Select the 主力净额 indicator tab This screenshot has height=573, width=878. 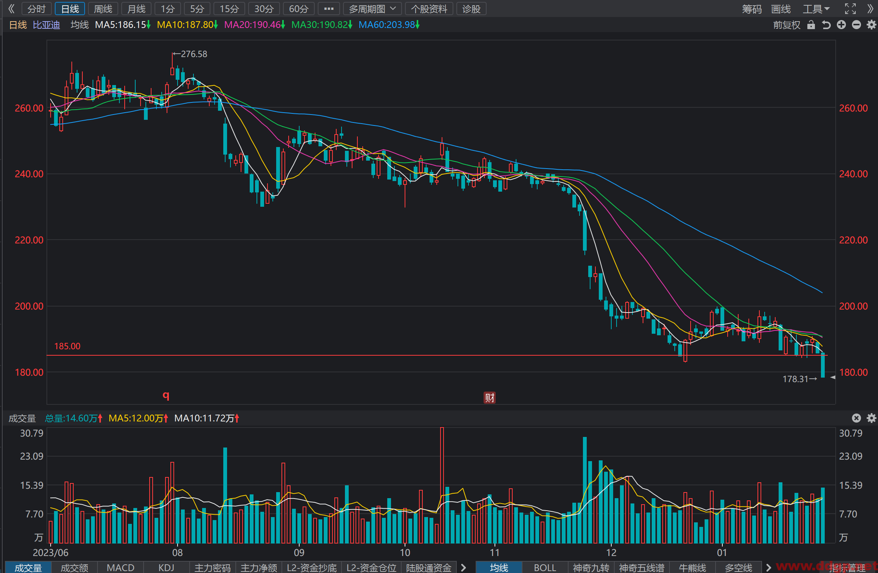pos(259,567)
